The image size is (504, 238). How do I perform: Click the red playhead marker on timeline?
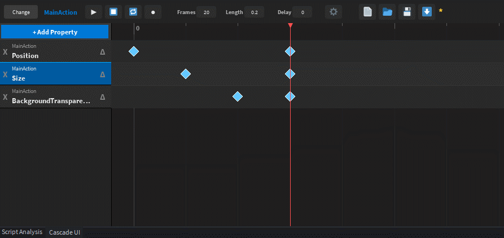tap(290, 26)
